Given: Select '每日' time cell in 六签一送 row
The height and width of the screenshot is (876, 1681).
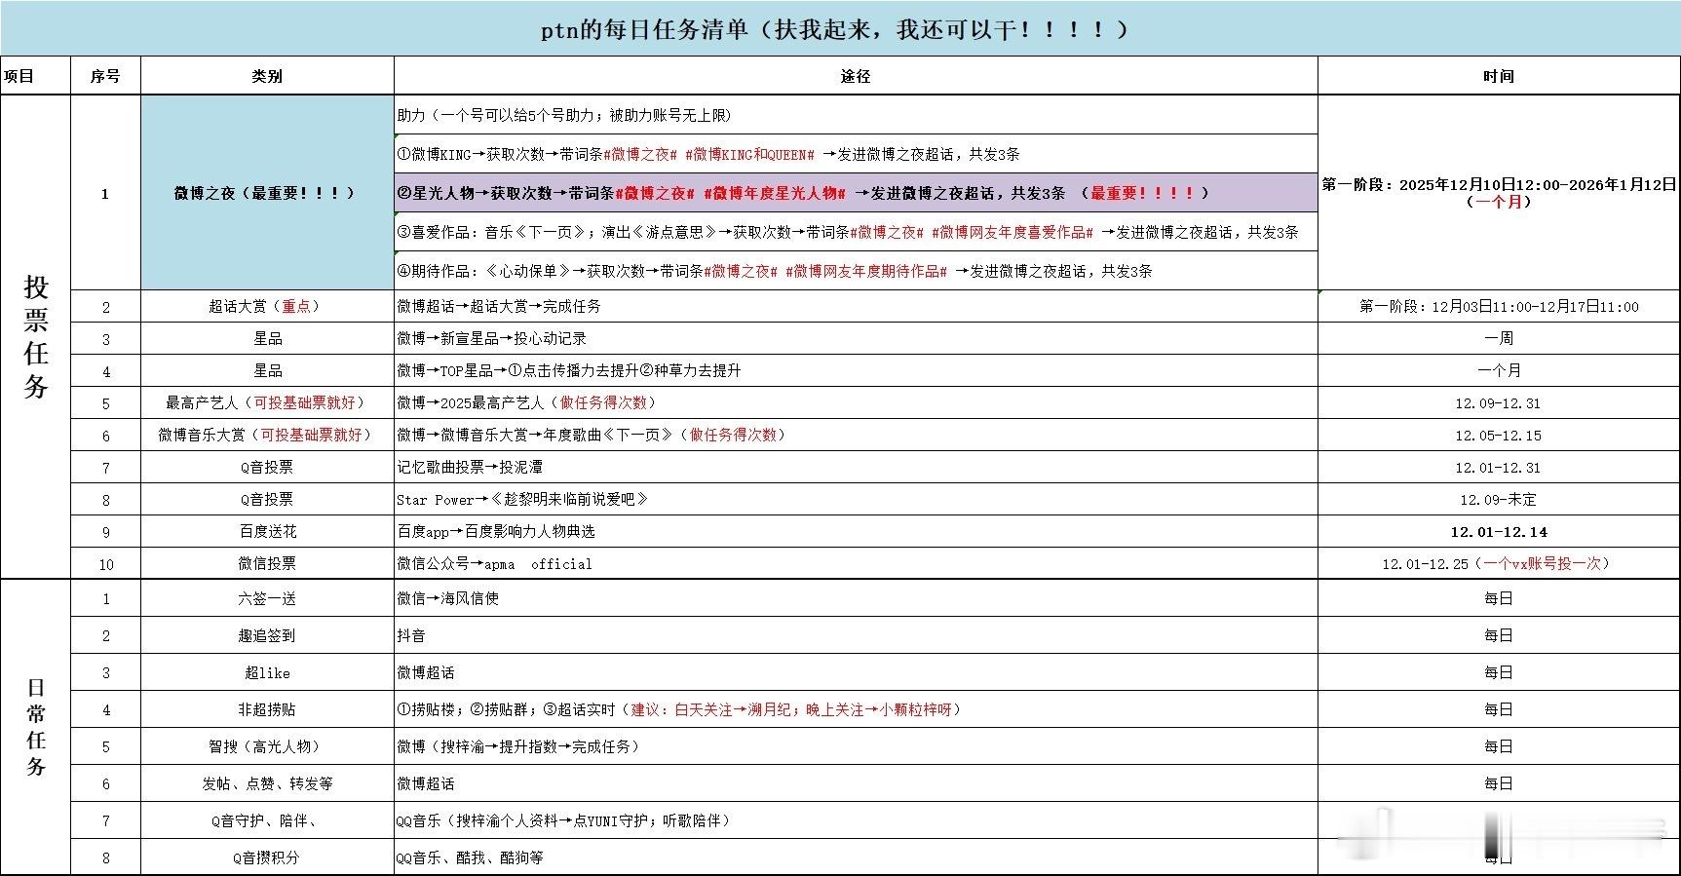Looking at the screenshot, I should pyautogui.click(x=1499, y=598).
